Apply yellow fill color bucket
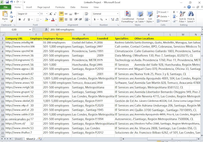Viewport: 203px width, 142px height. pos(46,19)
